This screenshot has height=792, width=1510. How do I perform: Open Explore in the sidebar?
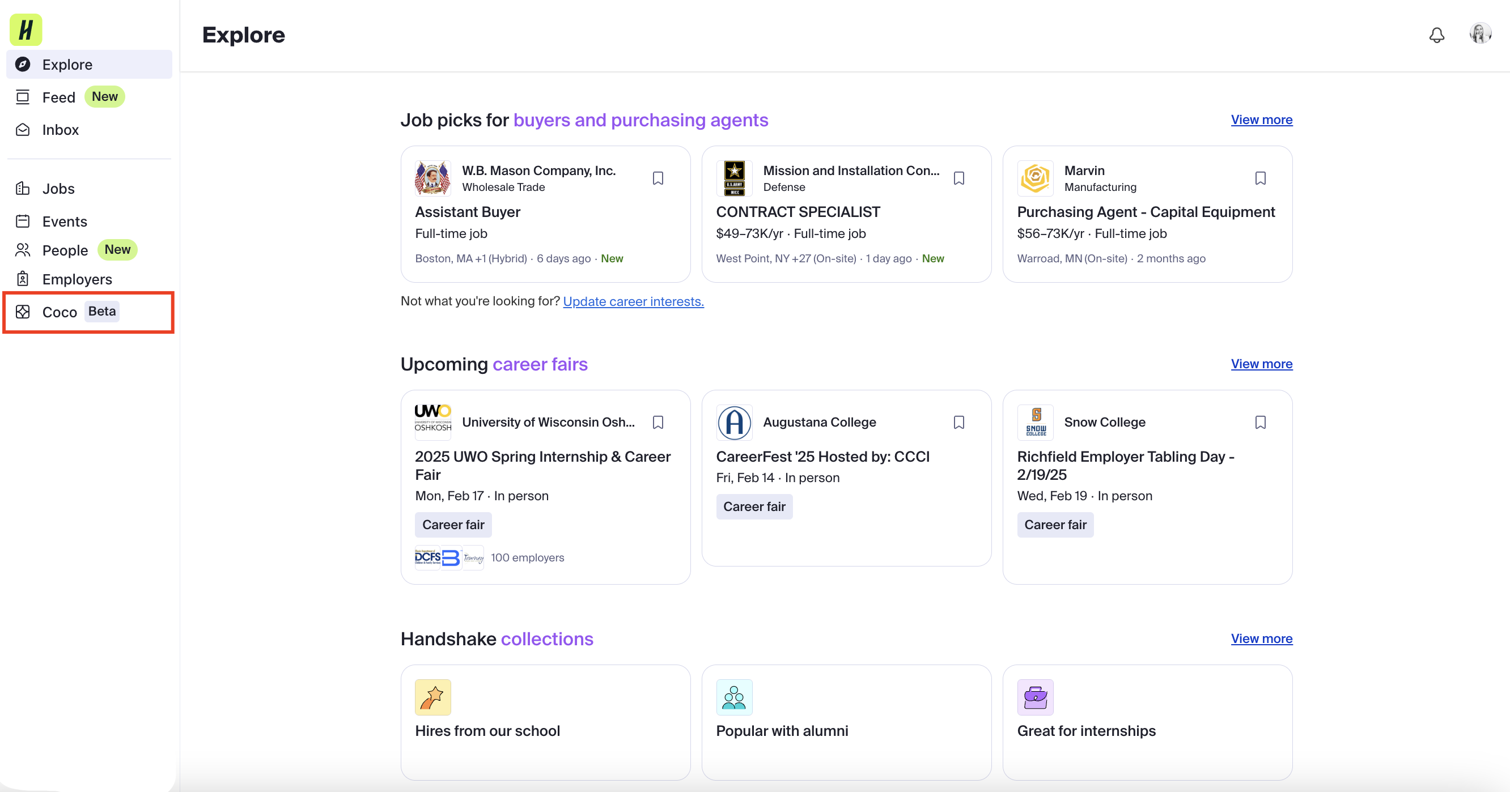pyautogui.click(x=89, y=65)
